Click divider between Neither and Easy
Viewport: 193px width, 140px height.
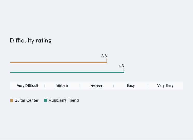[x=114, y=86]
